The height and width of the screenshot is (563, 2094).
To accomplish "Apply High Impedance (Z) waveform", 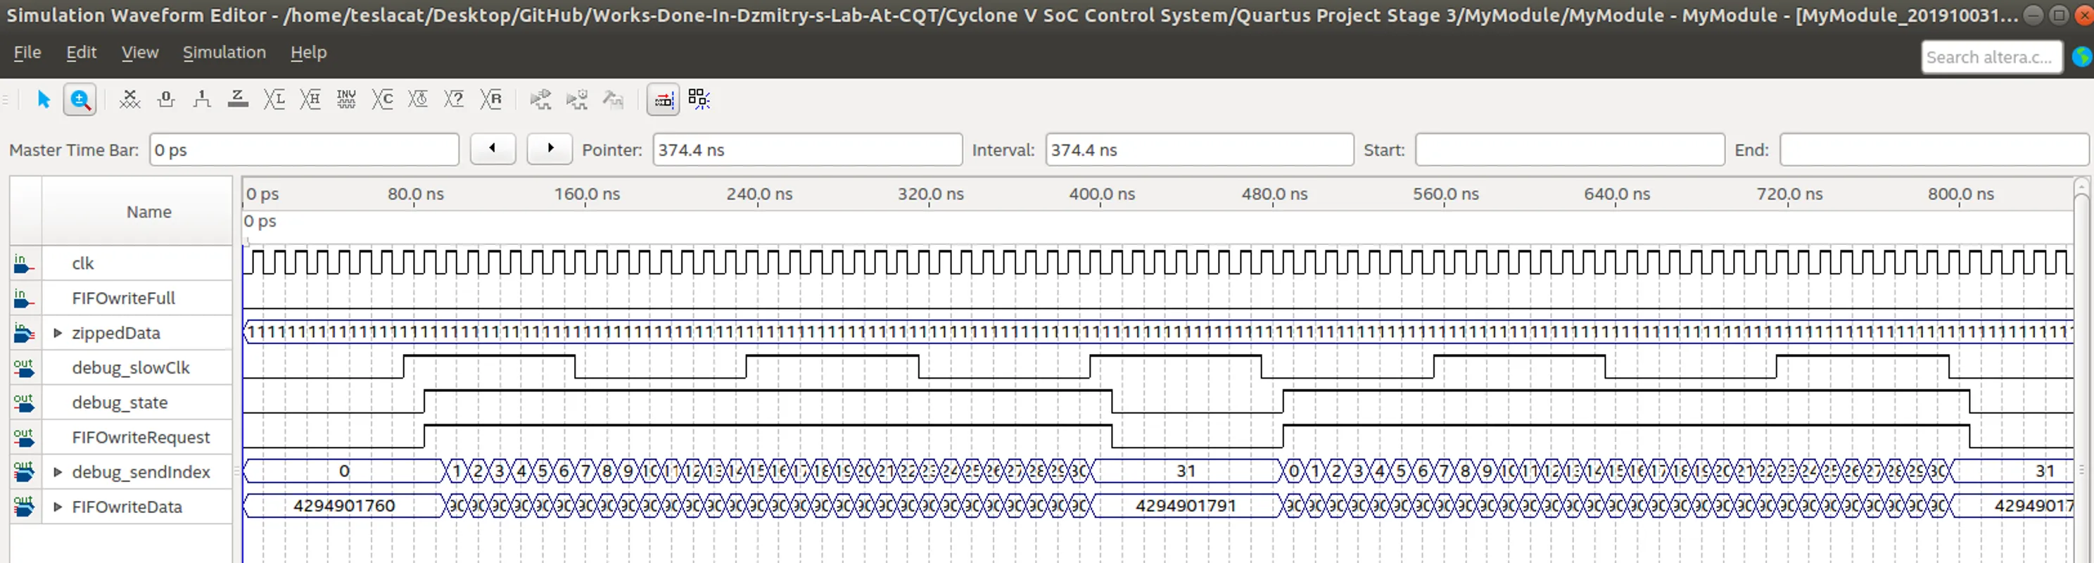I will pyautogui.click(x=237, y=99).
